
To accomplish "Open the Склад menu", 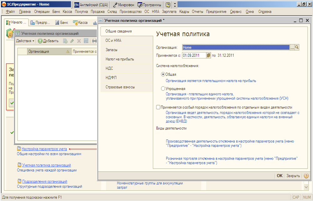I will point(112,12).
